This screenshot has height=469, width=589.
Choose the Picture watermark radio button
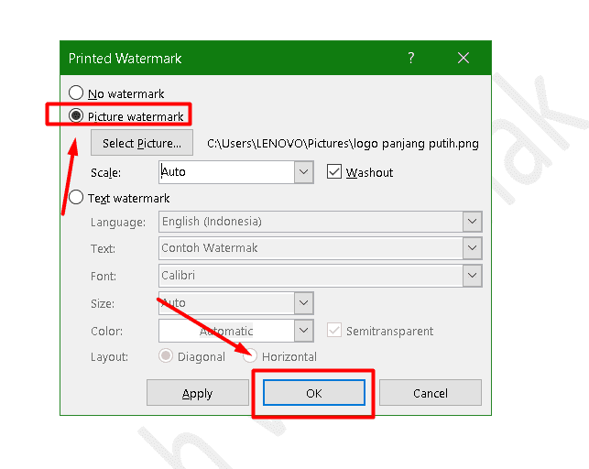click(77, 116)
